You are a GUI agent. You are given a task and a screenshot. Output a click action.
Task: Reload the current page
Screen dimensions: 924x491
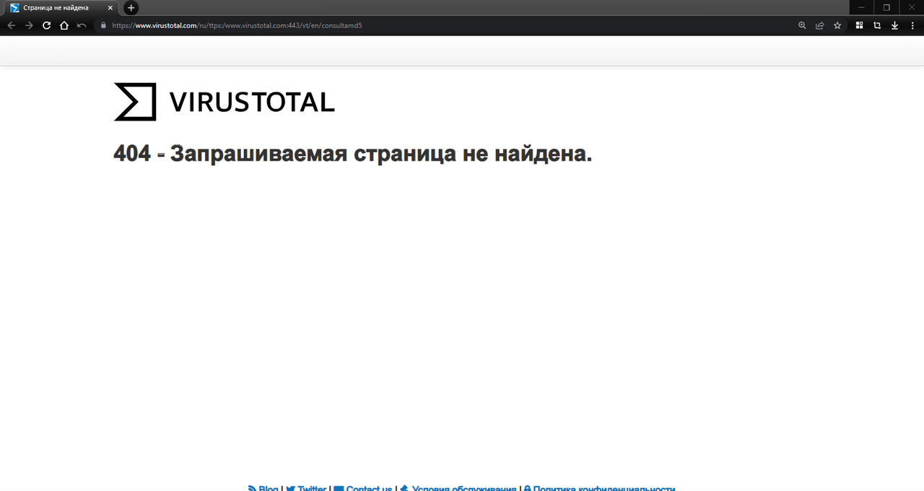pyautogui.click(x=46, y=25)
